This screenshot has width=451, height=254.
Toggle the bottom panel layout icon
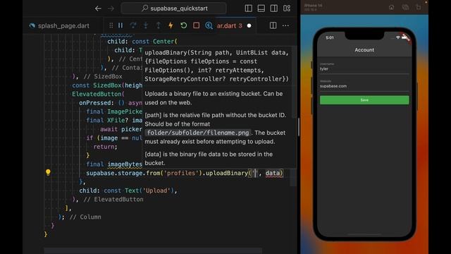(x=261, y=8)
